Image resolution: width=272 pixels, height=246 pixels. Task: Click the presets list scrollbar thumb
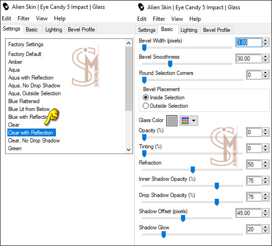(x=128, y=79)
